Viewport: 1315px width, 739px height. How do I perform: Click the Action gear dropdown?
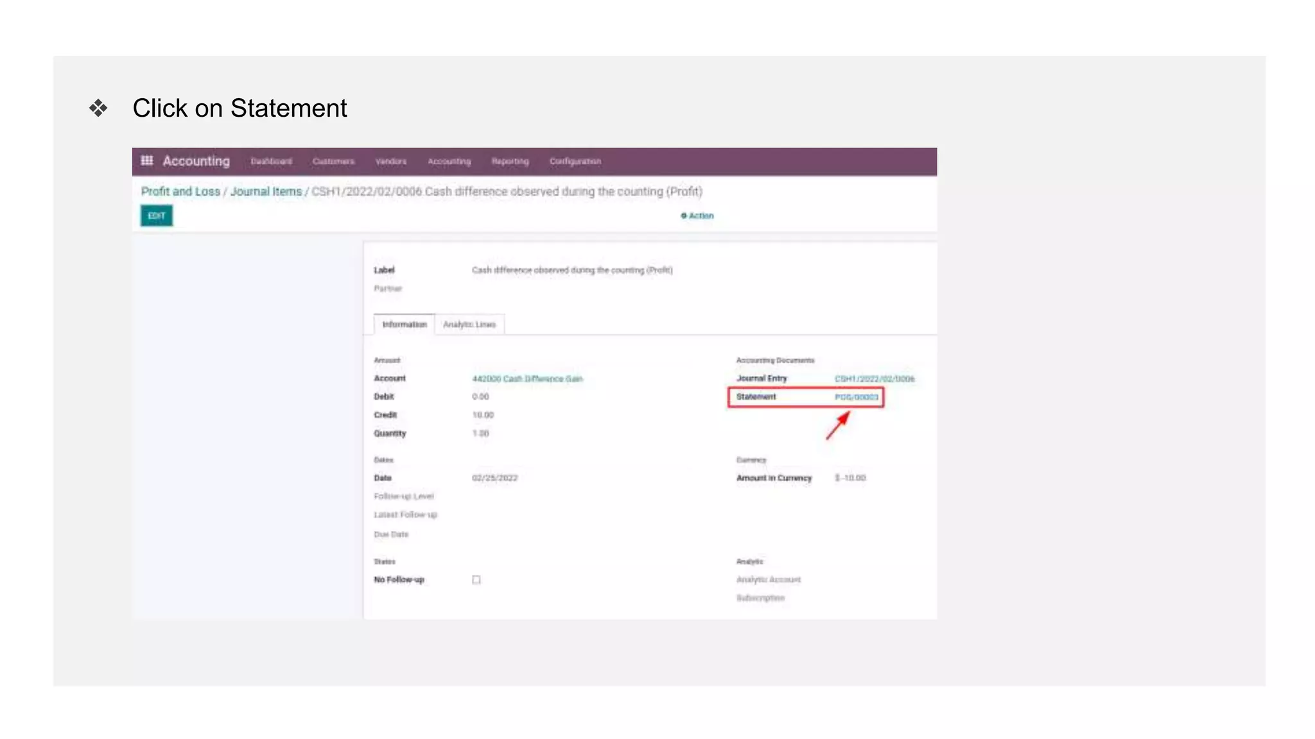697,216
